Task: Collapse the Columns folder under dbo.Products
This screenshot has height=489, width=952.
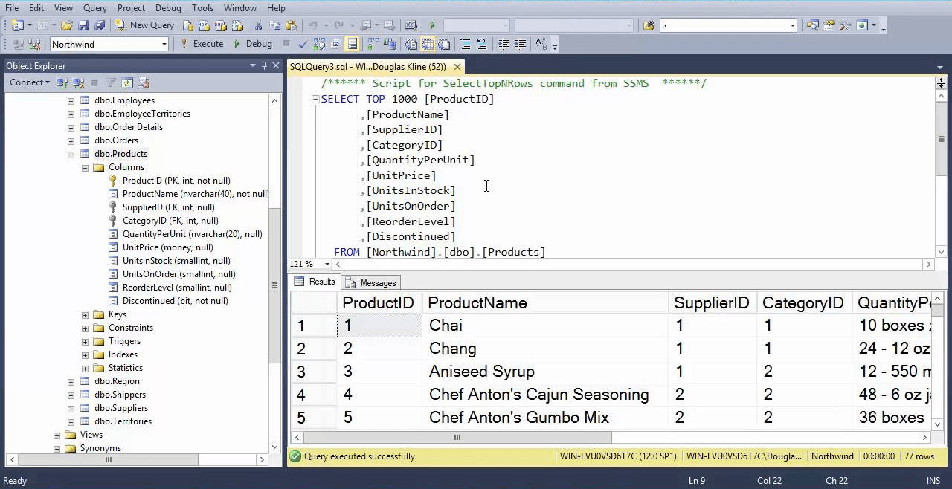Action: pos(85,167)
